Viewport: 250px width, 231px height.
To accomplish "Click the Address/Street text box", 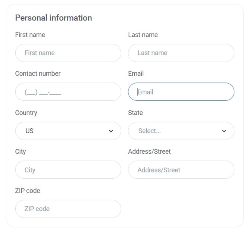I will pos(181,170).
